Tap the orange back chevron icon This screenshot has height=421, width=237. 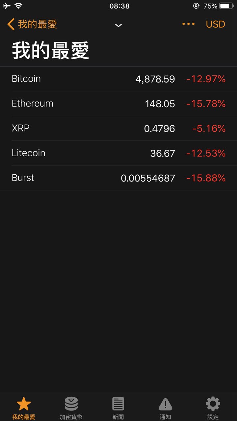point(11,24)
